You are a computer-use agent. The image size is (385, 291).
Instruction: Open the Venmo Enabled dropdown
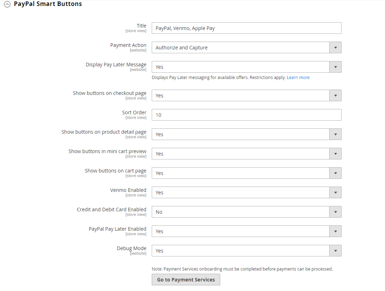tap(335, 192)
